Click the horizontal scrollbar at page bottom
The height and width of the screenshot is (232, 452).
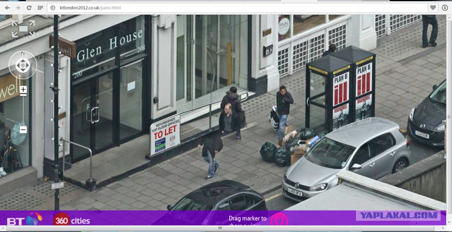[x=220, y=228]
